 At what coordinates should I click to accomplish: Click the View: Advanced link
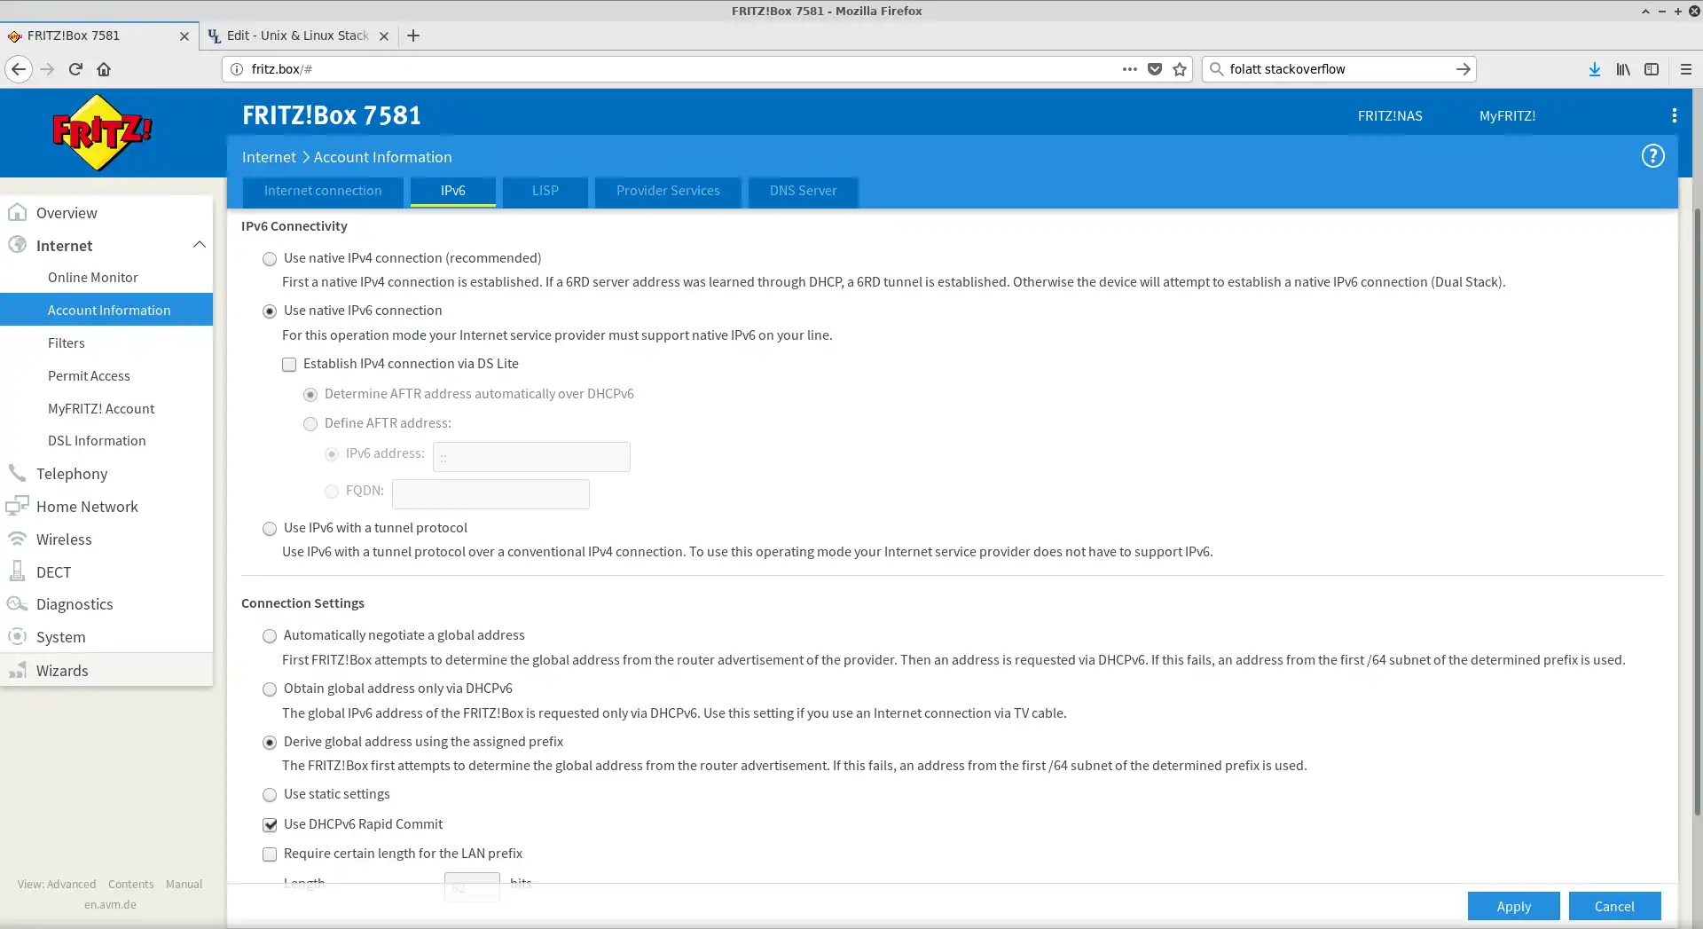pos(57,885)
